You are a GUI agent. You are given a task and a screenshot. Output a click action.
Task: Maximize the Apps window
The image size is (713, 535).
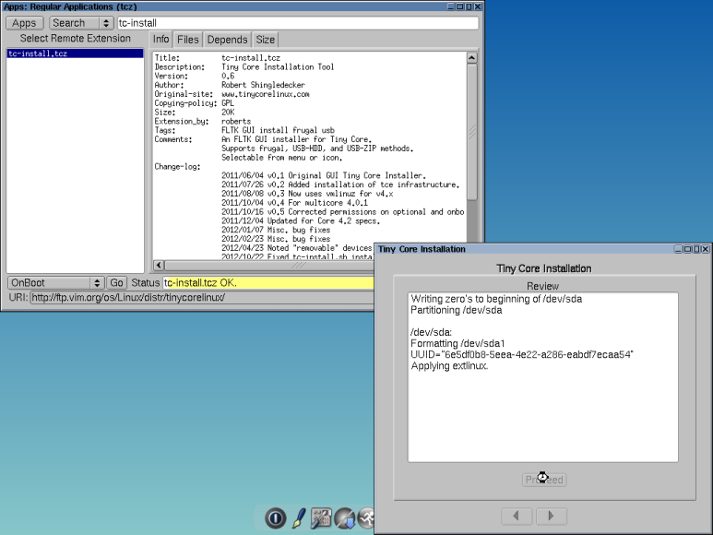coord(469,6)
